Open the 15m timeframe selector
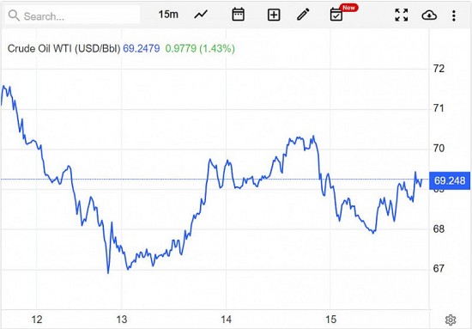Image resolution: width=472 pixels, height=329 pixels. pyautogui.click(x=168, y=15)
